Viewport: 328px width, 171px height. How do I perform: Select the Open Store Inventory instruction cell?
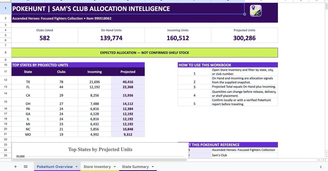[x=244, y=72]
